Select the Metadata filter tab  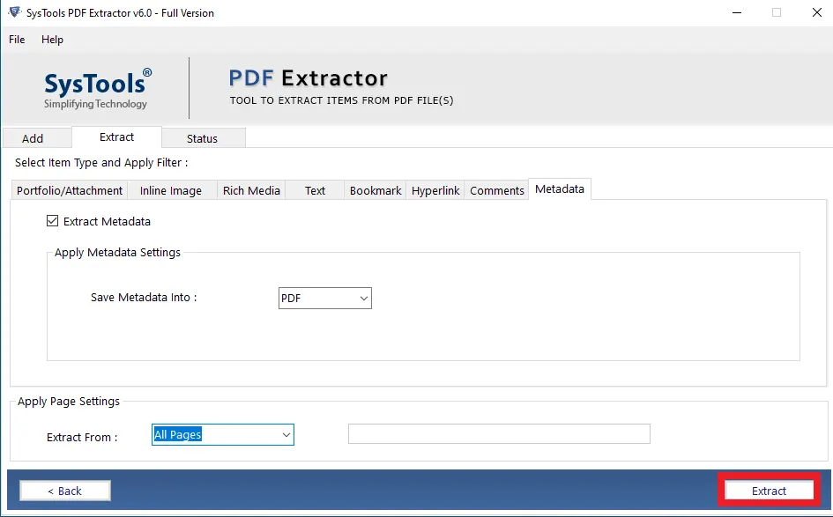(x=560, y=189)
